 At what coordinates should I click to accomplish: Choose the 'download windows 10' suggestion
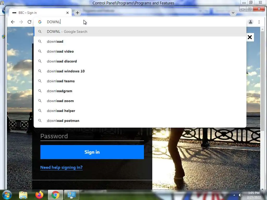[x=140, y=71]
